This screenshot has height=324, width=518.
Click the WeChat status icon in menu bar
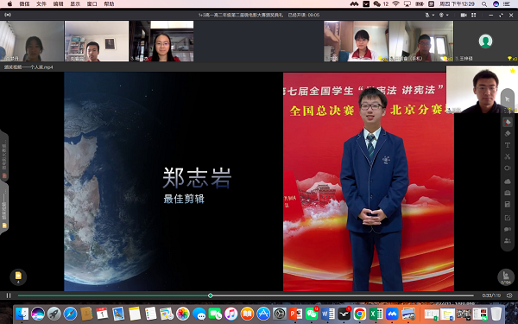click(x=376, y=4)
